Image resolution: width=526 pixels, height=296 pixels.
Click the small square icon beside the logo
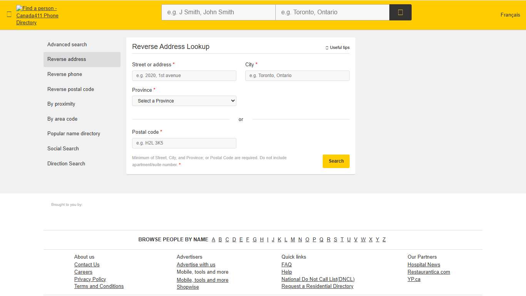pos(9,15)
